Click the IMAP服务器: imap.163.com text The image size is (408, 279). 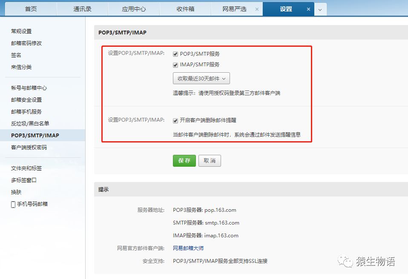(206, 235)
